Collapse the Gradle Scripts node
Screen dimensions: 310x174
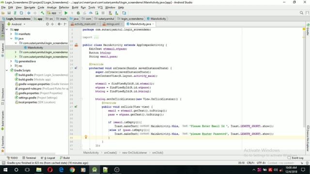pyautogui.click(x=7, y=70)
